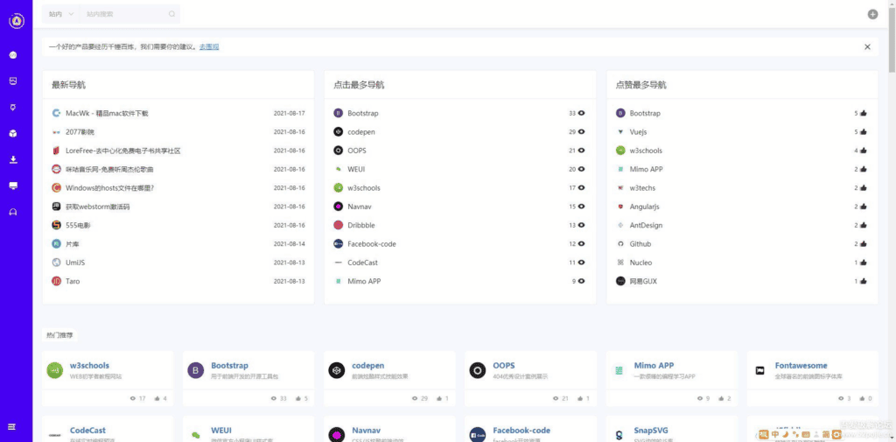Open the WEUI card title
The height and width of the screenshot is (442, 896).
221,430
